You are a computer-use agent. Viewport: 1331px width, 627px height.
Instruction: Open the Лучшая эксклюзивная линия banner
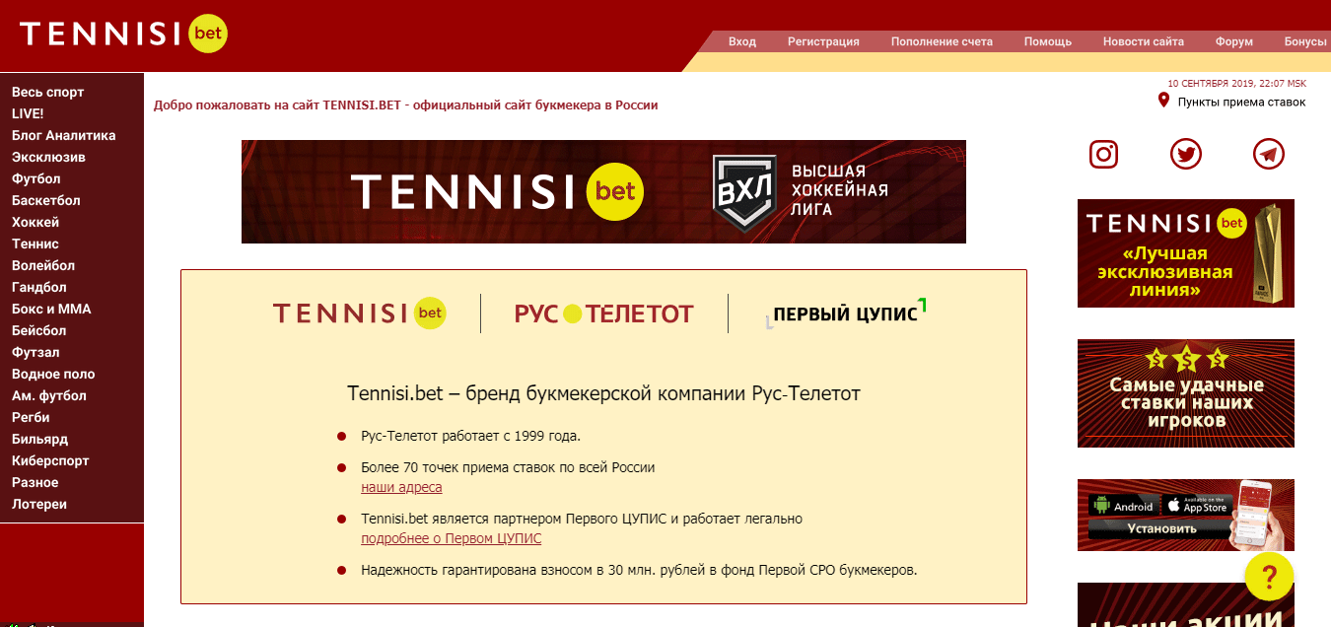point(1186,253)
